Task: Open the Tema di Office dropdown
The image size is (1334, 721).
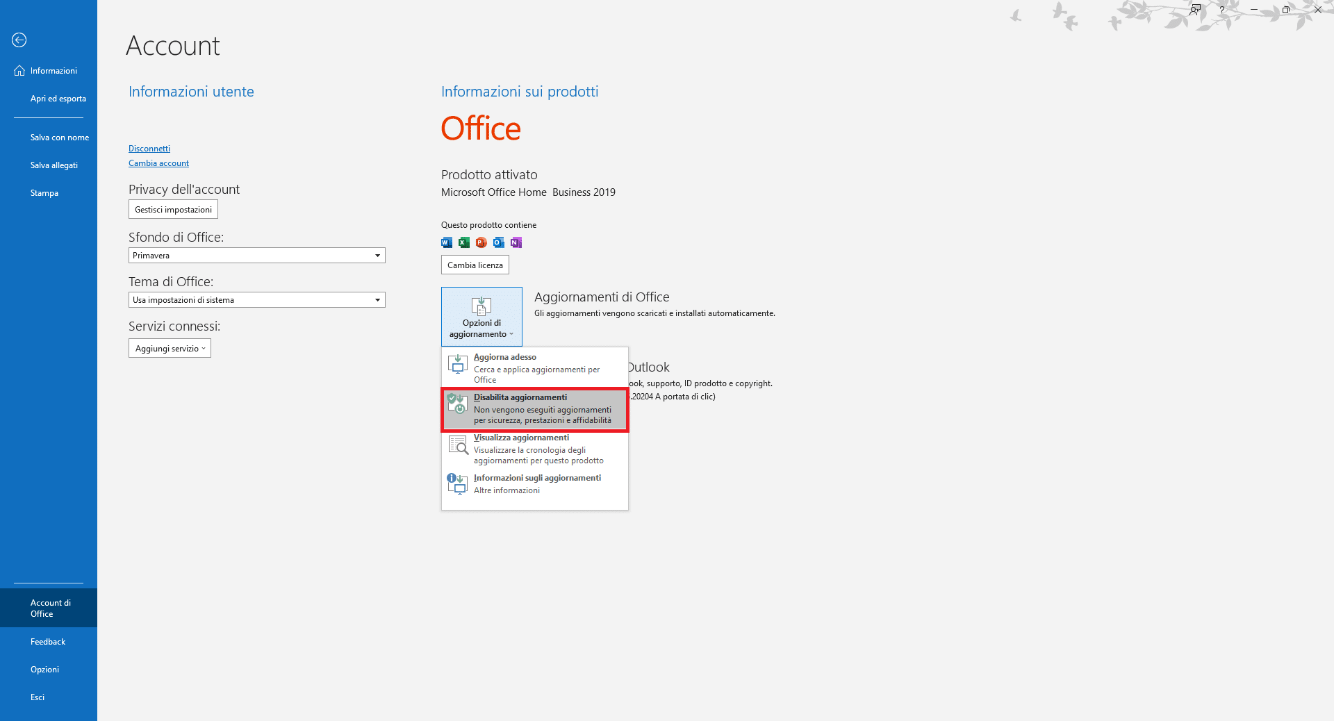Action: click(x=257, y=300)
